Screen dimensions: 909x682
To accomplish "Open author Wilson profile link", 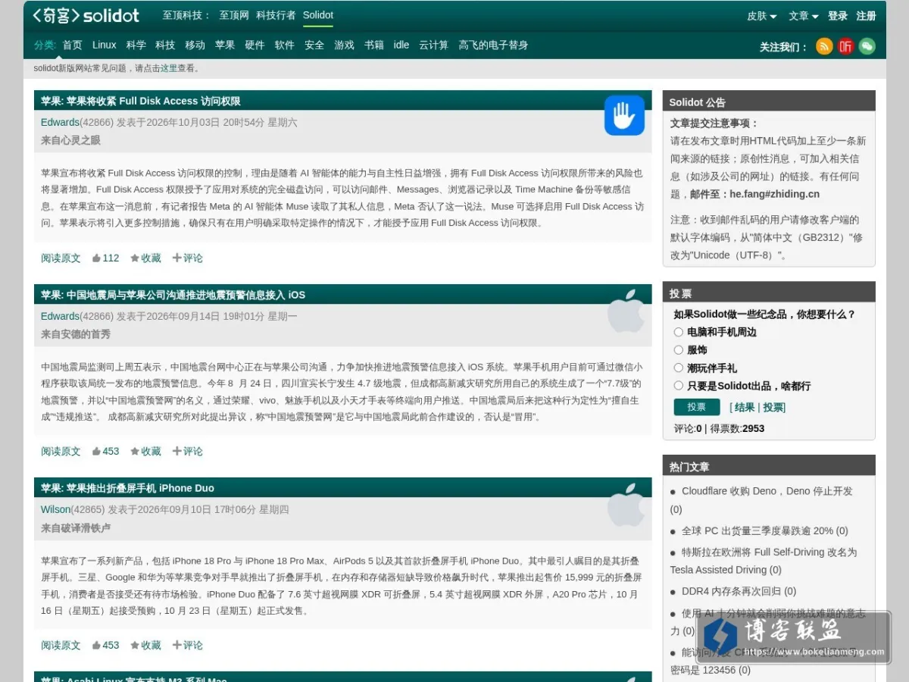I will point(55,509).
